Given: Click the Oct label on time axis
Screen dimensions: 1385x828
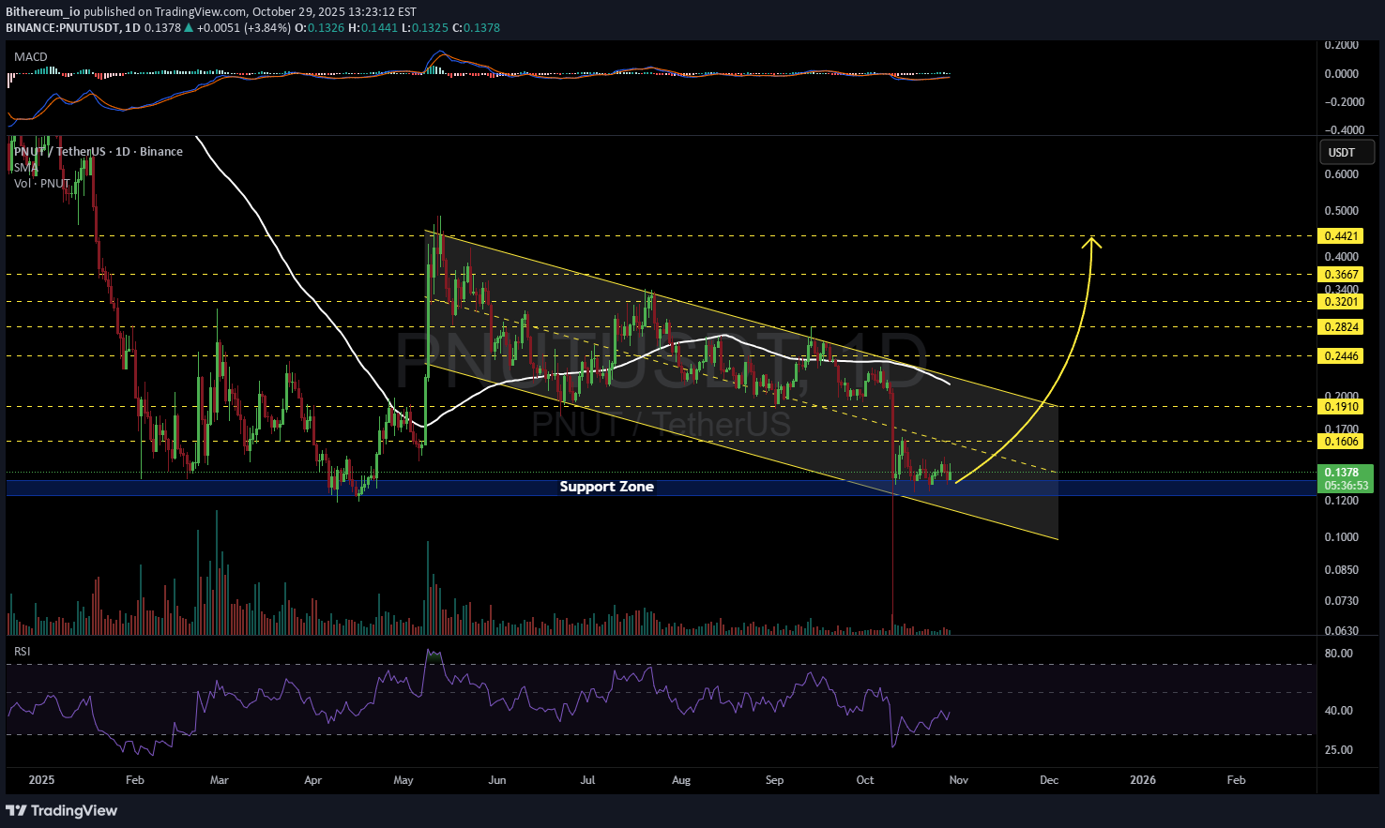Looking at the screenshot, I should (x=865, y=780).
